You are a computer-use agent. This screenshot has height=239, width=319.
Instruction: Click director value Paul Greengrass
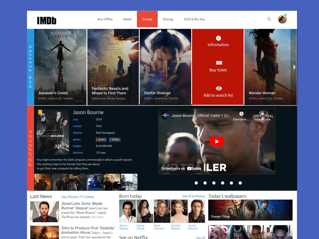(x=105, y=133)
